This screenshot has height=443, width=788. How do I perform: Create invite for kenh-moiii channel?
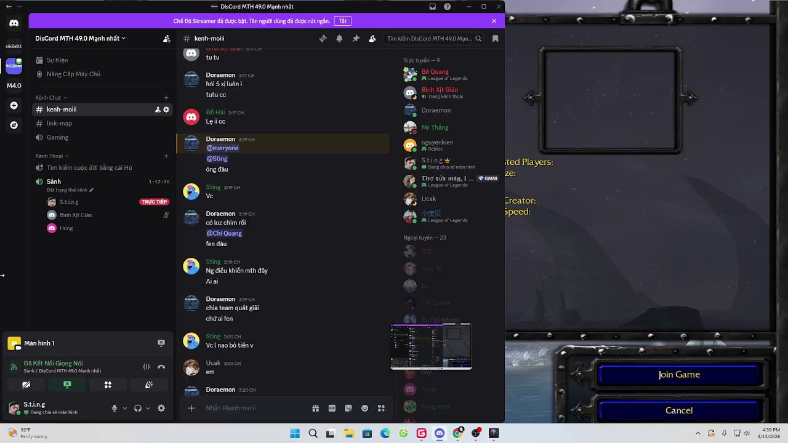[158, 110]
